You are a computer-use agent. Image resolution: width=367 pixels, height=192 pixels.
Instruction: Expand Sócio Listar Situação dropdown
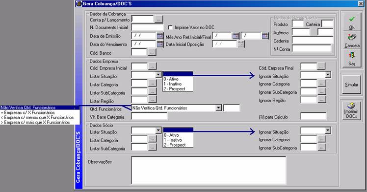tap(158, 130)
